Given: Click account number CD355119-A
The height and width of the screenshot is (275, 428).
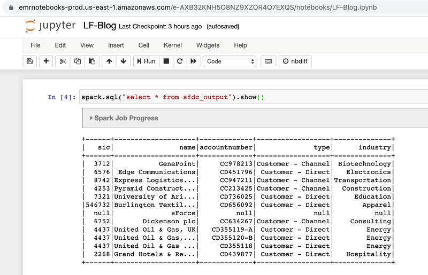Looking at the screenshot, I should (x=232, y=230).
